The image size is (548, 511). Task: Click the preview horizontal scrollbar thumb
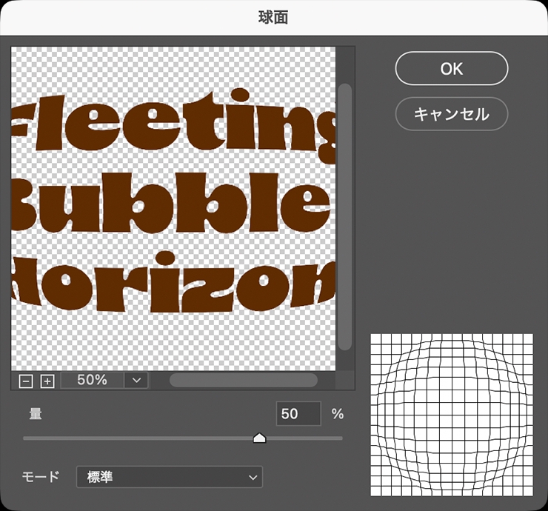point(243,380)
